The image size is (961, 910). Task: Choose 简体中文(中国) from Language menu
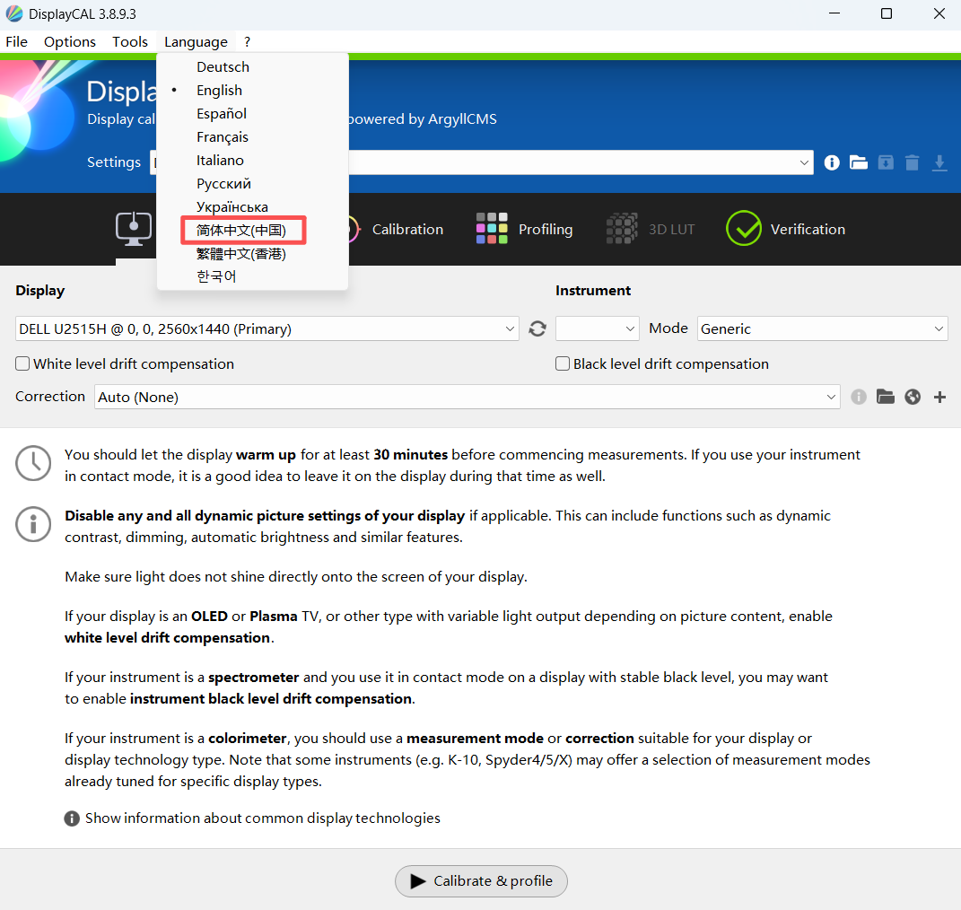point(241,230)
